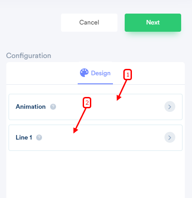This screenshot has height=198, width=192.
Task: Expand Animation using its chevron arrow
Action: point(170,107)
